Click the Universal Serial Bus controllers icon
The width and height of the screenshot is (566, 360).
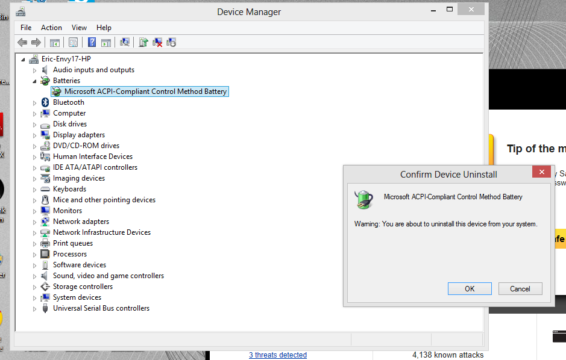click(45, 308)
